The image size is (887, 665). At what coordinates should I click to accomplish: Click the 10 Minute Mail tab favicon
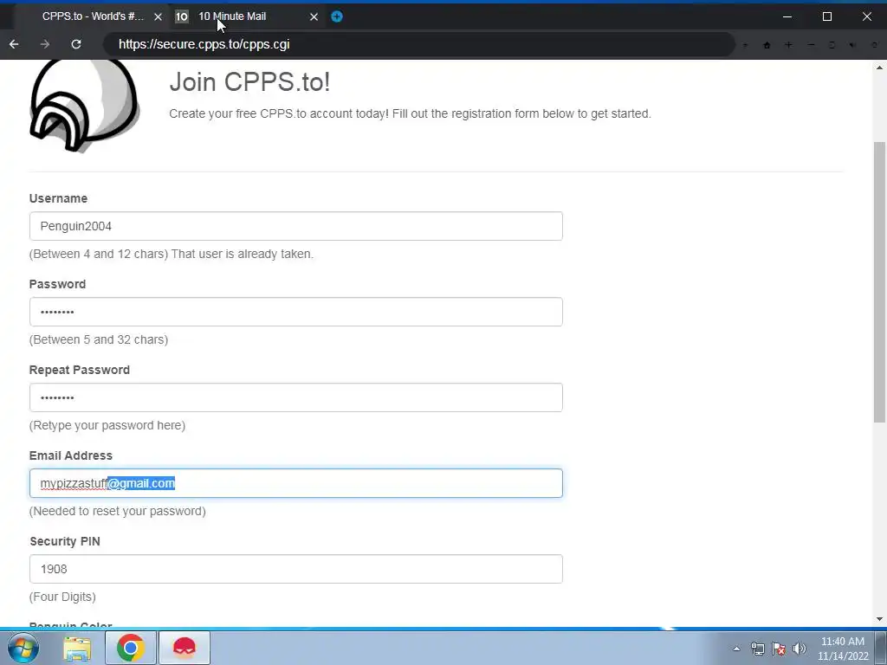[x=181, y=16]
